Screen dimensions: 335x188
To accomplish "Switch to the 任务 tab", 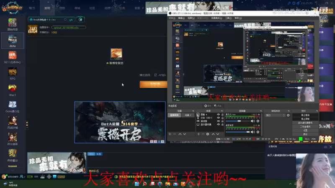I will point(122,8).
